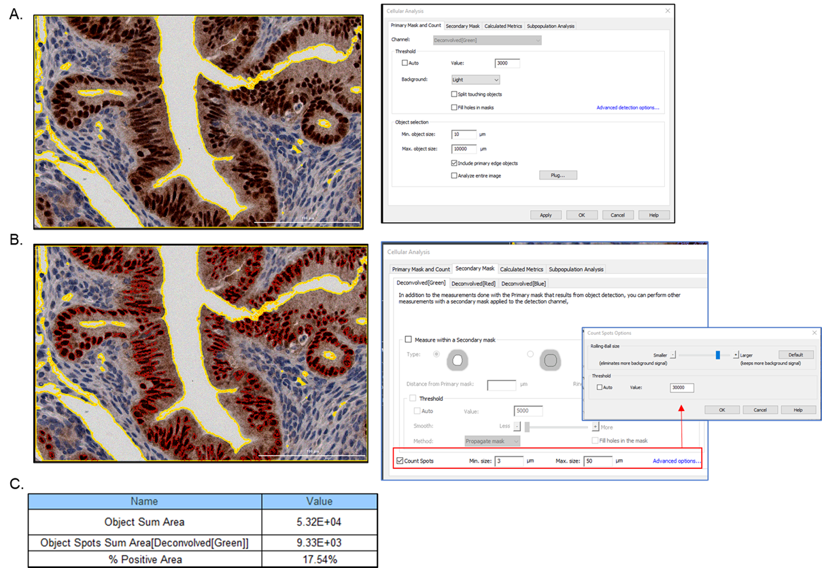Switch to the Deconvolved[Red] tab
This screenshot has width=822, height=568.
(x=473, y=283)
